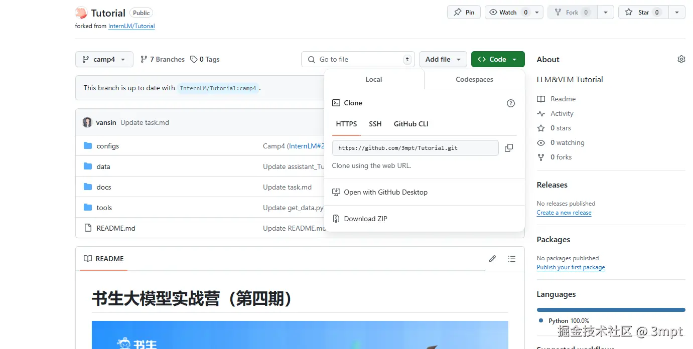Select the HTTPS clone option

pyautogui.click(x=346, y=124)
